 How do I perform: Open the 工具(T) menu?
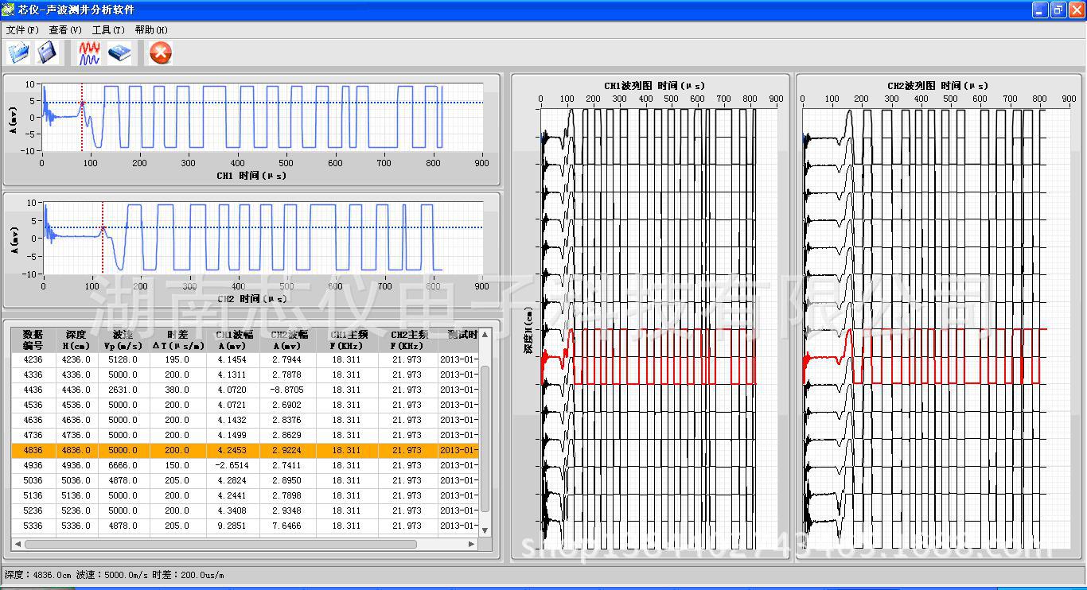coord(108,30)
